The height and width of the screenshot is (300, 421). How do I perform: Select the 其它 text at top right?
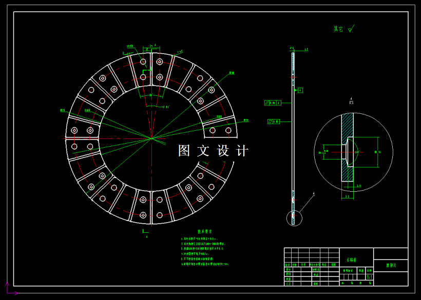tap(338, 29)
